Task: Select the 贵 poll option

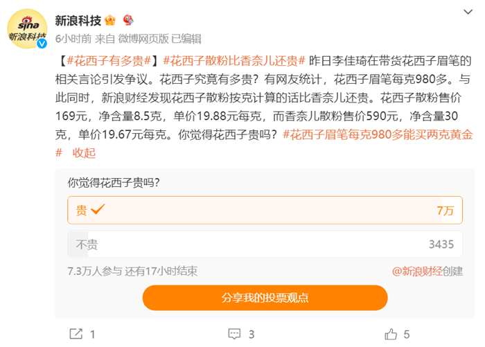Action: point(261,211)
